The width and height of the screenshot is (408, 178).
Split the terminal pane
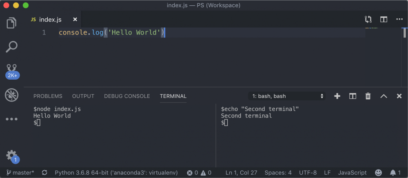(353, 96)
